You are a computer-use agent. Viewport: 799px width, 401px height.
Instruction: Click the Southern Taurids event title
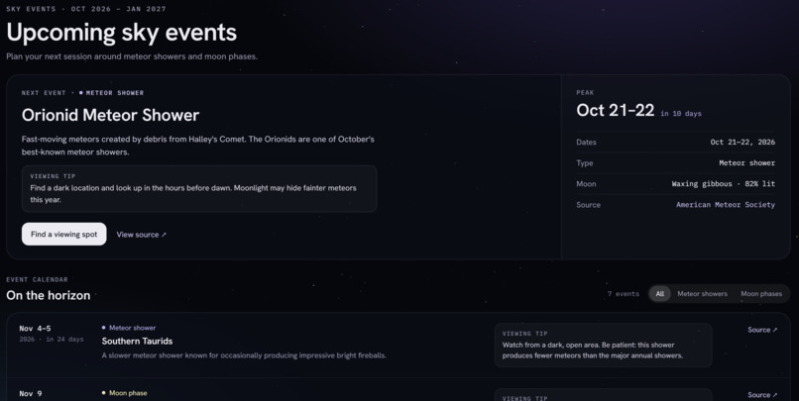(x=137, y=341)
